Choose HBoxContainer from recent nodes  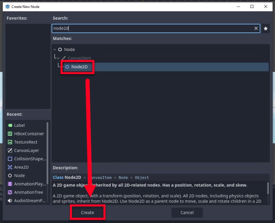coord(29,134)
